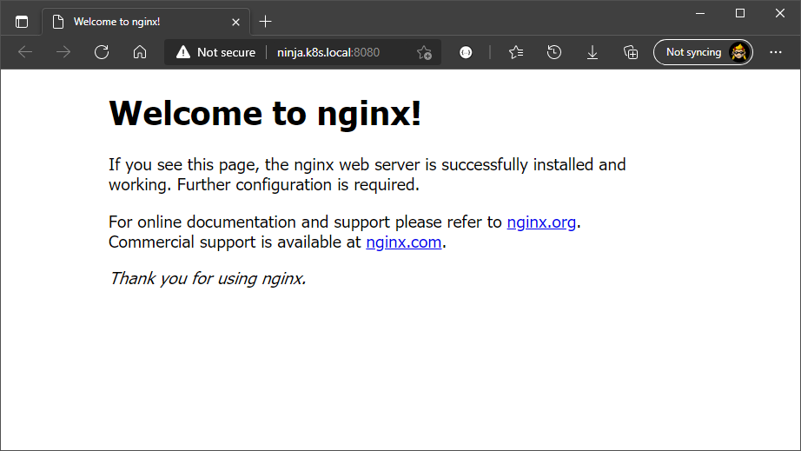Minimize the browser window
This screenshot has width=801, height=451.
[x=700, y=13]
